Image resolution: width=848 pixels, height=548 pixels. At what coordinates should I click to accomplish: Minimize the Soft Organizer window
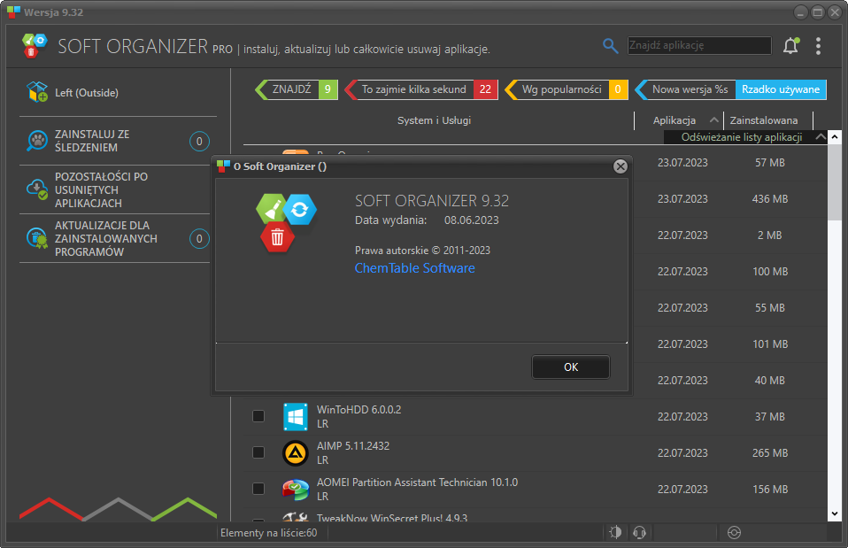coord(801,12)
